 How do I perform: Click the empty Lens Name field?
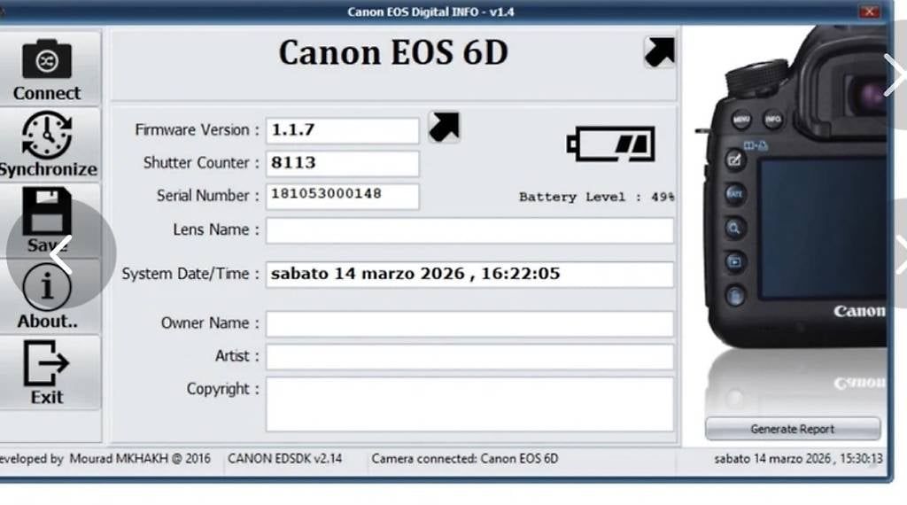[469, 230]
